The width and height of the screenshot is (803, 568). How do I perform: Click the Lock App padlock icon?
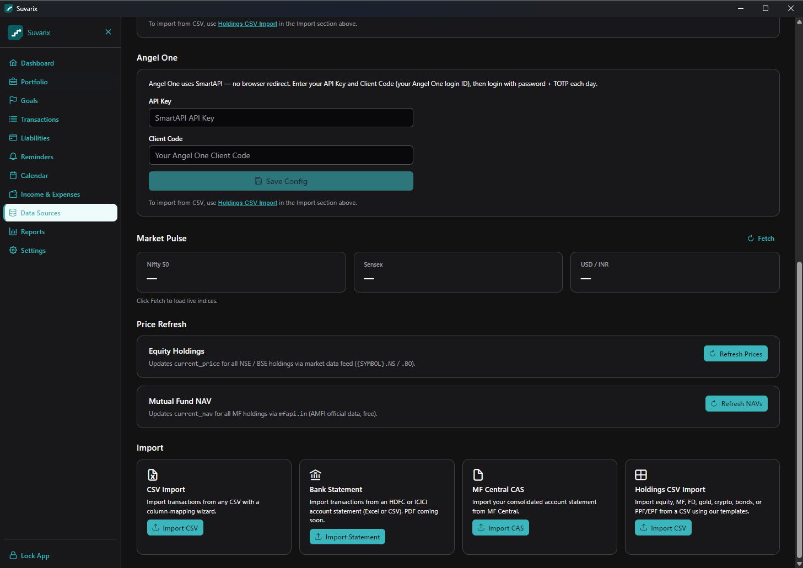(13, 555)
